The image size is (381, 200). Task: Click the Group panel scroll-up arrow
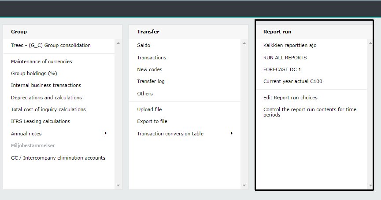click(x=118, y=43)
